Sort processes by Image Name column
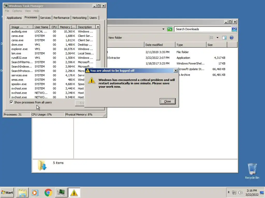Image resolution: width=265 pixels, height=198 pixels. 21,27
